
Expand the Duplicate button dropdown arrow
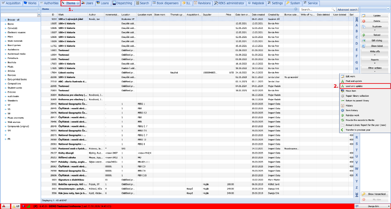[375, 30]
